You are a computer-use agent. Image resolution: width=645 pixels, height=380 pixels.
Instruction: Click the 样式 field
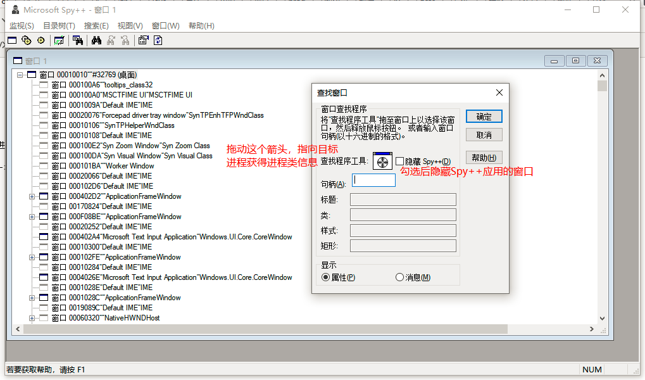(403, 231)
